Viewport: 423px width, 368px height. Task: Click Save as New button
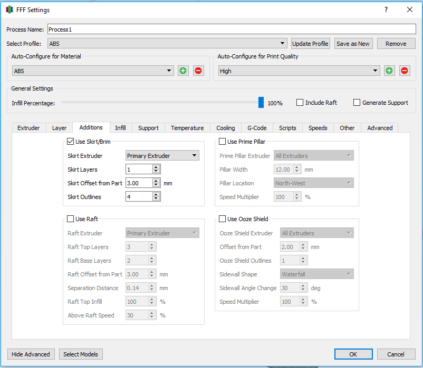point(353,43)
